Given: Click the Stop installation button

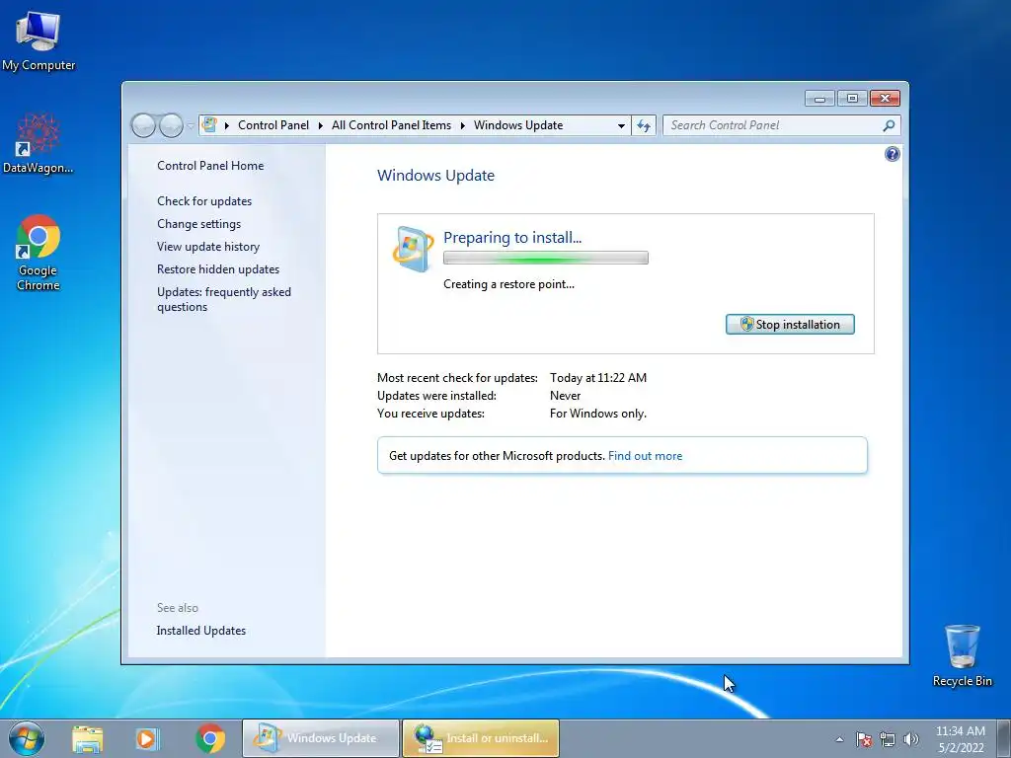Looking at the screenshot, I should pos(790,324).
